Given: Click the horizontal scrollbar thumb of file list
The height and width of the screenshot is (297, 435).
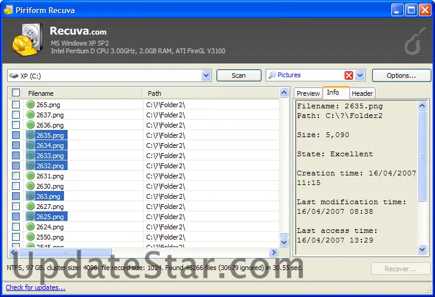Looking at the screenshot, I should click(65, 252).
